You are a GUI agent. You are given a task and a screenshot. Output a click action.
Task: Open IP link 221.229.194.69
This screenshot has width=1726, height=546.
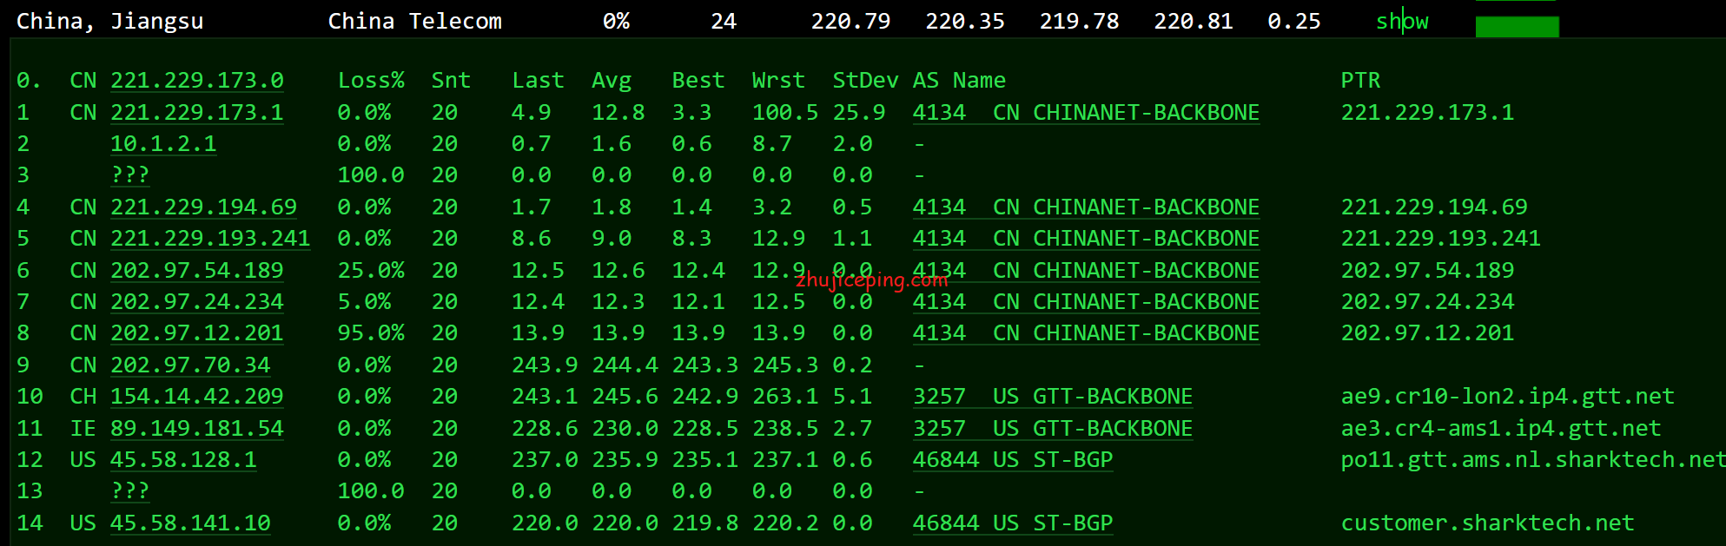tap(203, 207)
